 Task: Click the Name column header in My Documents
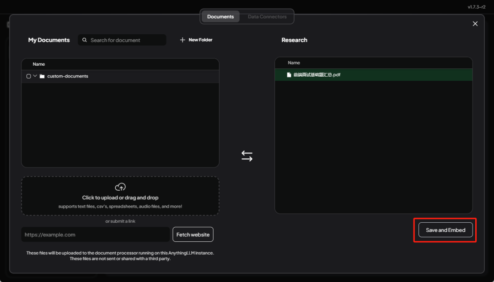(x=39, y=64)
